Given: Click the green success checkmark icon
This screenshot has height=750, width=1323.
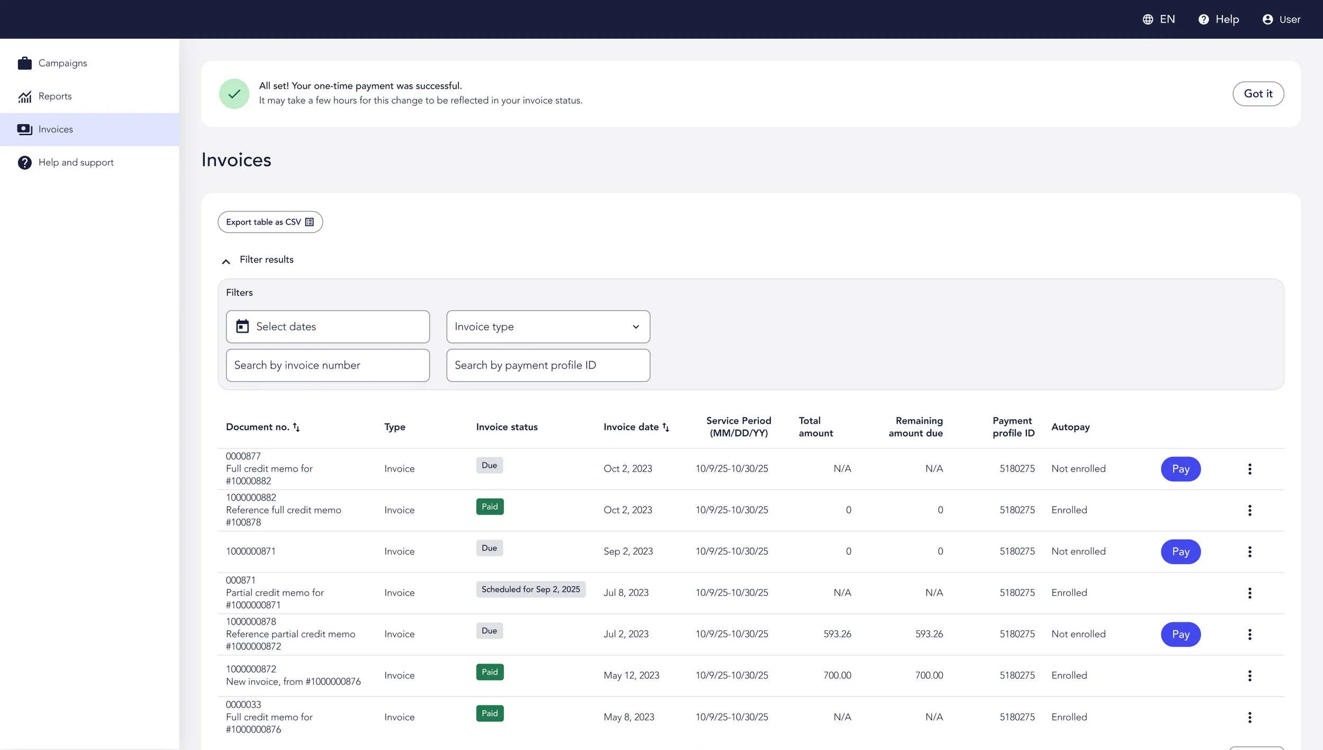Looking at the screenshot, I should [x=234, y=94].
